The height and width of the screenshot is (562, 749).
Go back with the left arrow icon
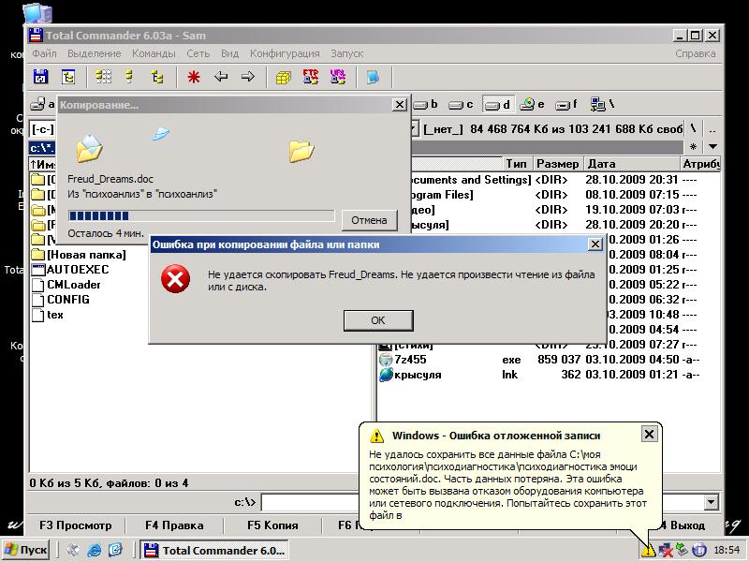coord(221,77)
